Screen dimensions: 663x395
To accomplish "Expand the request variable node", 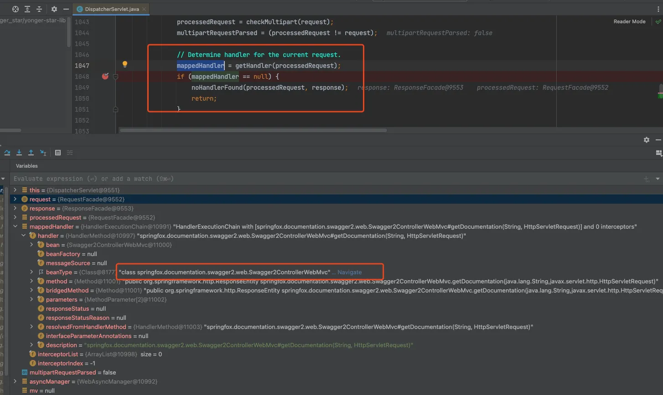I will pyautogui.click(x=15, y=199).
